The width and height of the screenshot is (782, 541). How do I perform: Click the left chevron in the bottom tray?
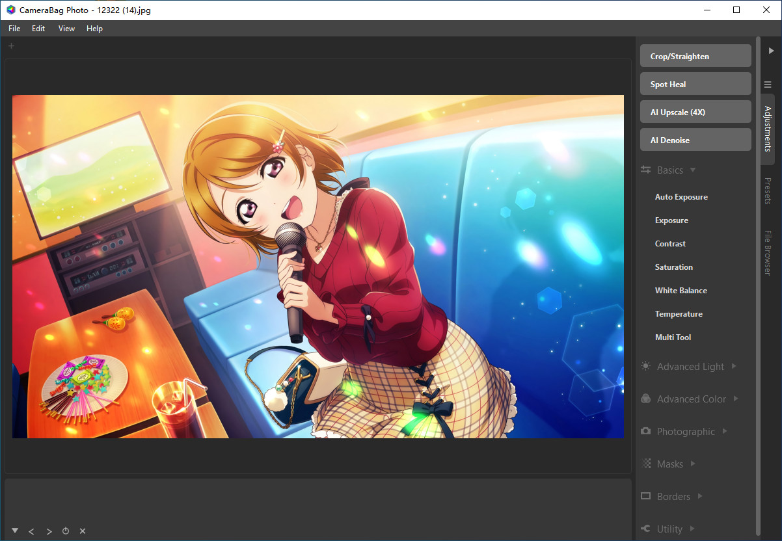coord(31,531)
